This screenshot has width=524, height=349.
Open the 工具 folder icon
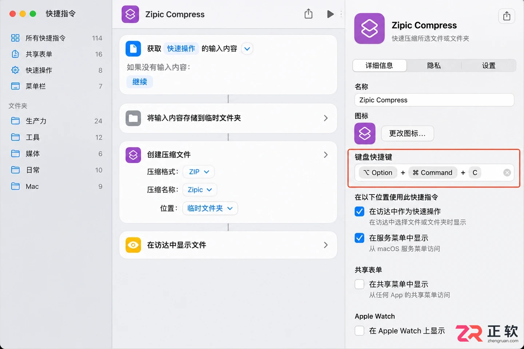(x=15, y=137)
